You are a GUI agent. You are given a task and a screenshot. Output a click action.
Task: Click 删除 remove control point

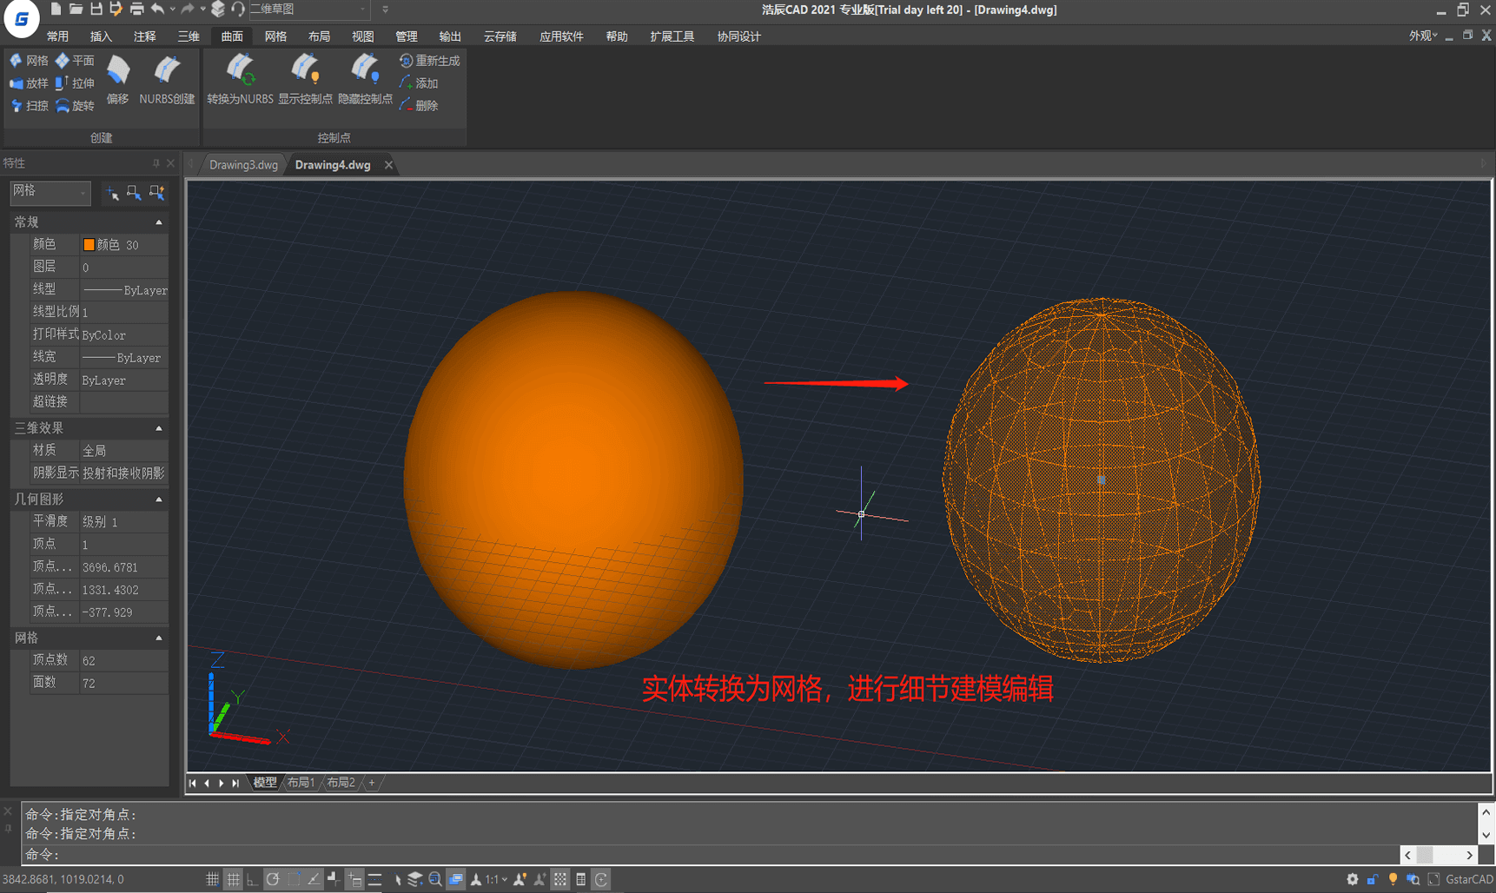[x=419, y=106]
